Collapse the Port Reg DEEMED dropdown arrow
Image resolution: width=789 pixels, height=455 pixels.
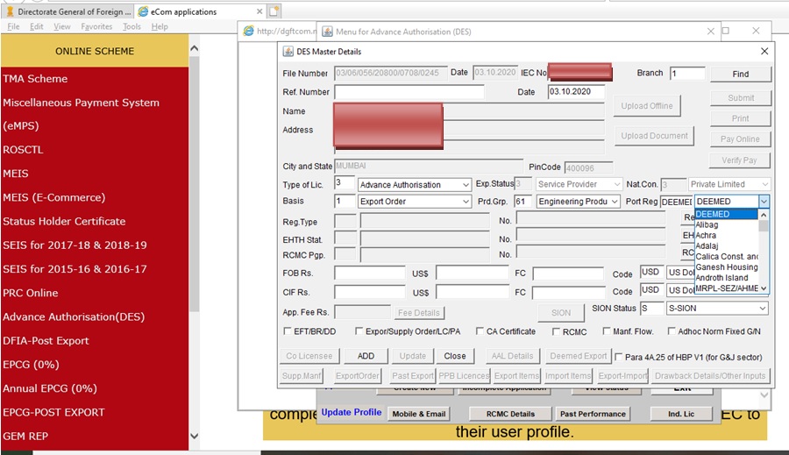[x=764, y=202]
